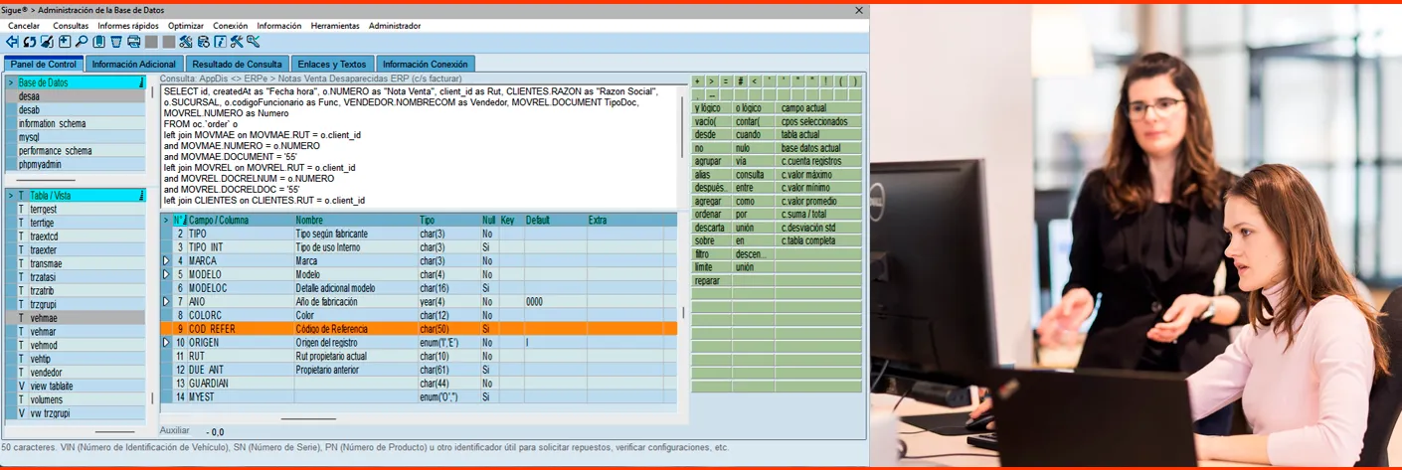Open the Información Conexión tab
The height and width of the screenshot is (470, 1402).
(425, 65)
